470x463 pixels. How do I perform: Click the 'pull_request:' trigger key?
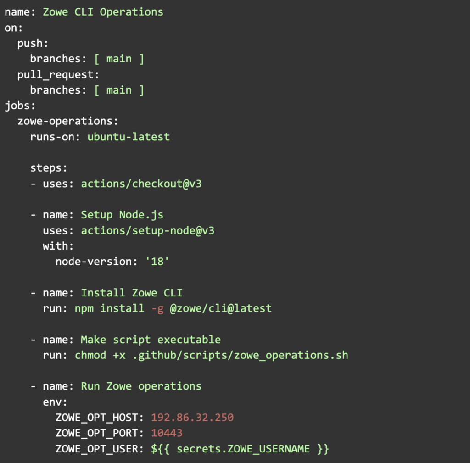(x=58, y=74)
